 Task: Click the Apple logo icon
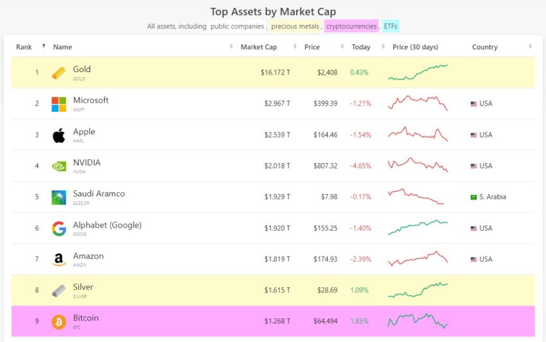59,135
